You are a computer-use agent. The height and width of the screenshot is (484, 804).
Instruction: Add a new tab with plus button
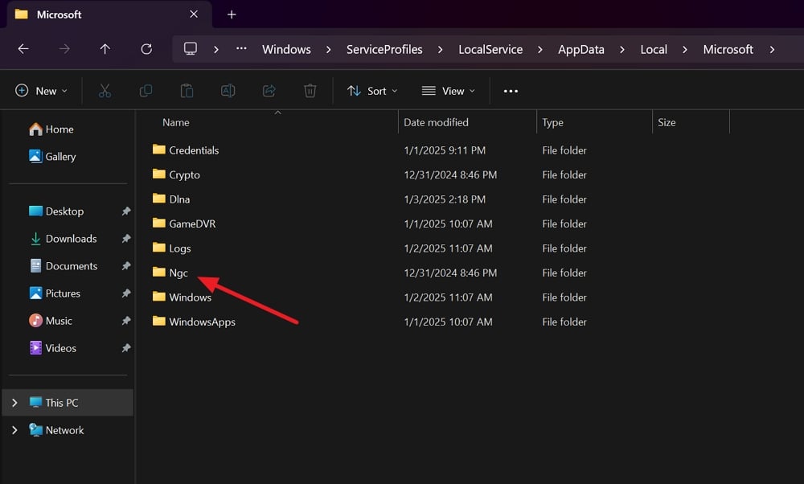tap(232, 14)
